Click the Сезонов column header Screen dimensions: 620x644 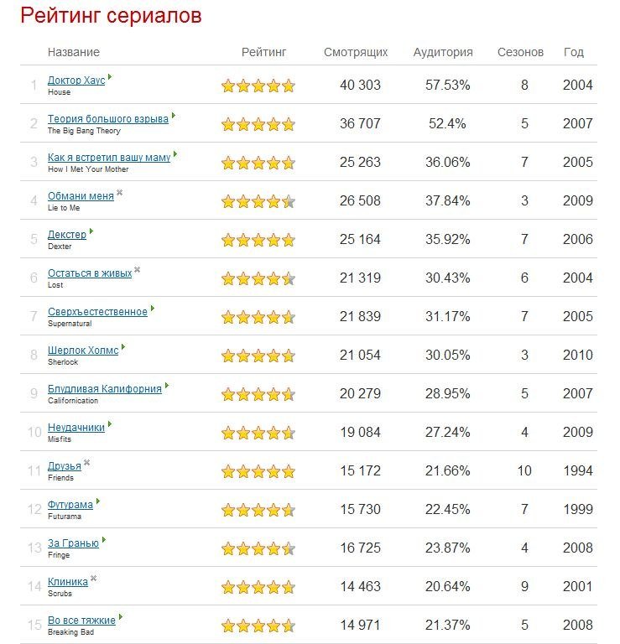tap(520, 52)
